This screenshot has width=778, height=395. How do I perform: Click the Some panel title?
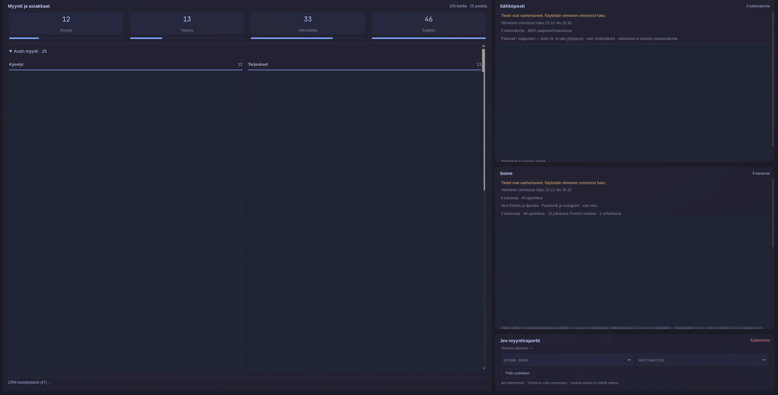pyautogui.click(x=506, y=173)
